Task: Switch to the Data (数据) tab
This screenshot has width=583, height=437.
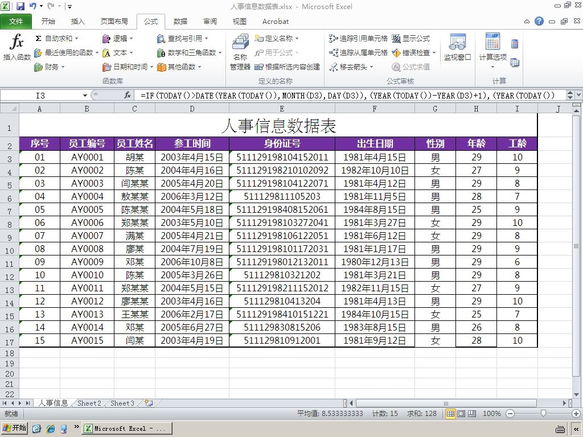Action: tap(180, 22)
